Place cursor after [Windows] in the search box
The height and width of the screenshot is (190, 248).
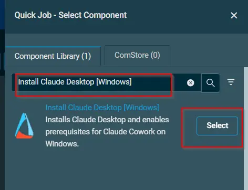coord(132,82)
